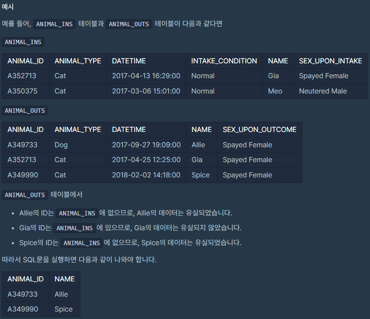Click the datetime 2017-09-27 19:09:00

click(146, 145)
